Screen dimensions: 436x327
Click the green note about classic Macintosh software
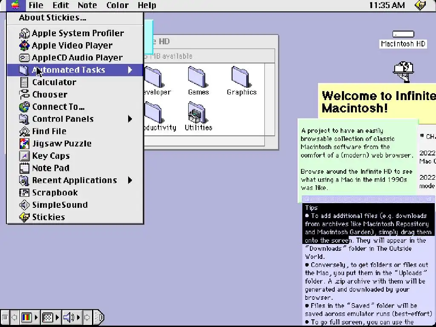(x=358, y=158)
